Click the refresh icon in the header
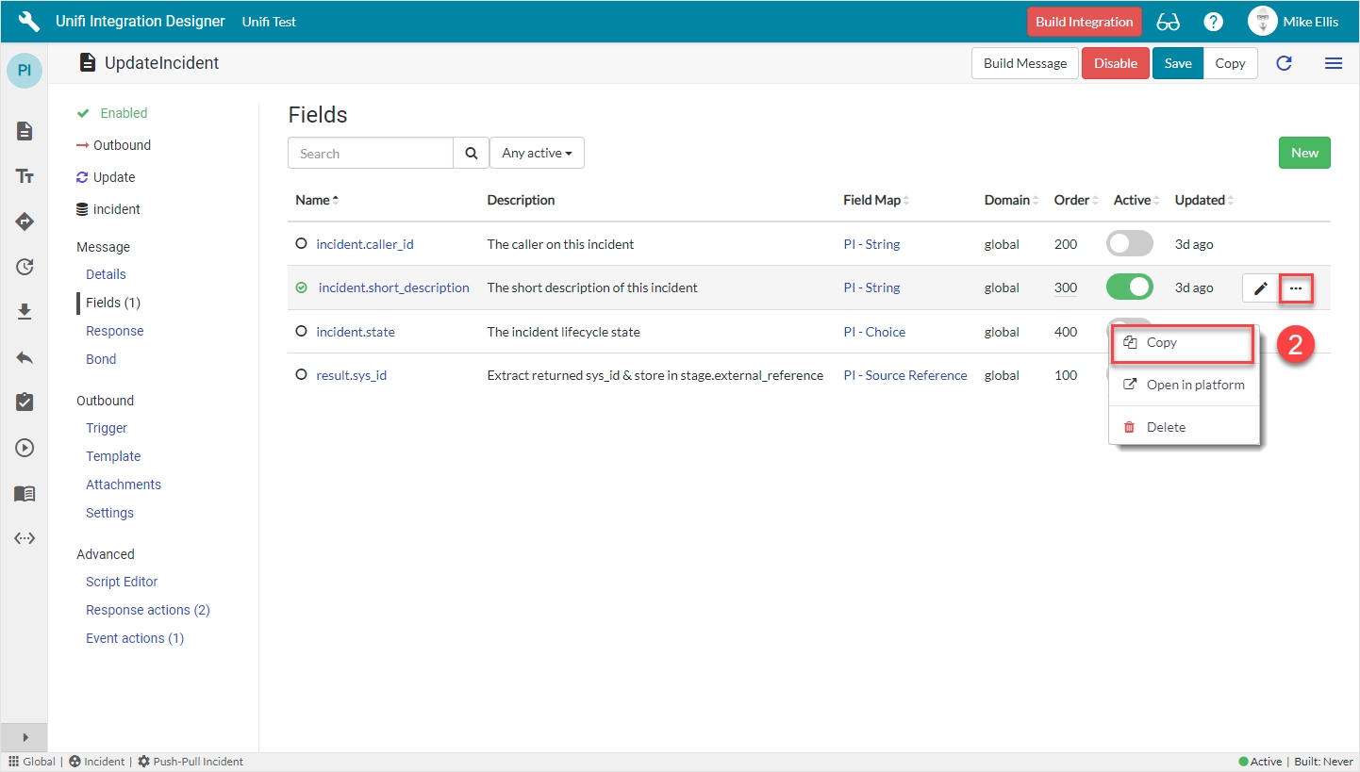This screenshot has height=772, width=1360. [1284, 63]
